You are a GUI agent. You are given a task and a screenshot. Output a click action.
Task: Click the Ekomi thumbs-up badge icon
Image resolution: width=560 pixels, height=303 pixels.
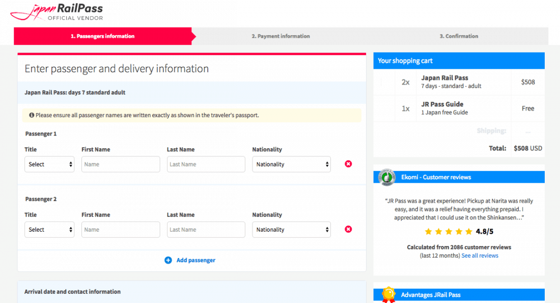387,177
